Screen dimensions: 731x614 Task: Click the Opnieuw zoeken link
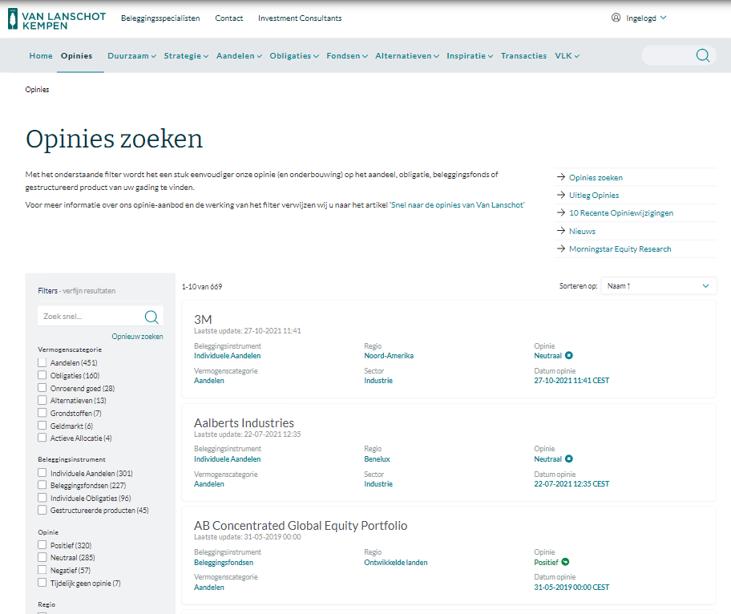point(138,336)
